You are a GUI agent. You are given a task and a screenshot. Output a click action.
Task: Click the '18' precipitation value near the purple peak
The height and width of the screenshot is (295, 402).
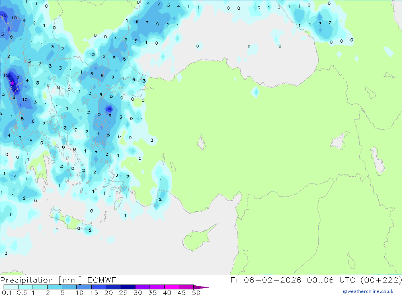(x=16, y=78)
